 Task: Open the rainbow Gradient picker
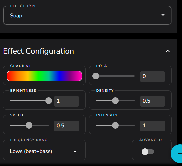coord(44,76)
